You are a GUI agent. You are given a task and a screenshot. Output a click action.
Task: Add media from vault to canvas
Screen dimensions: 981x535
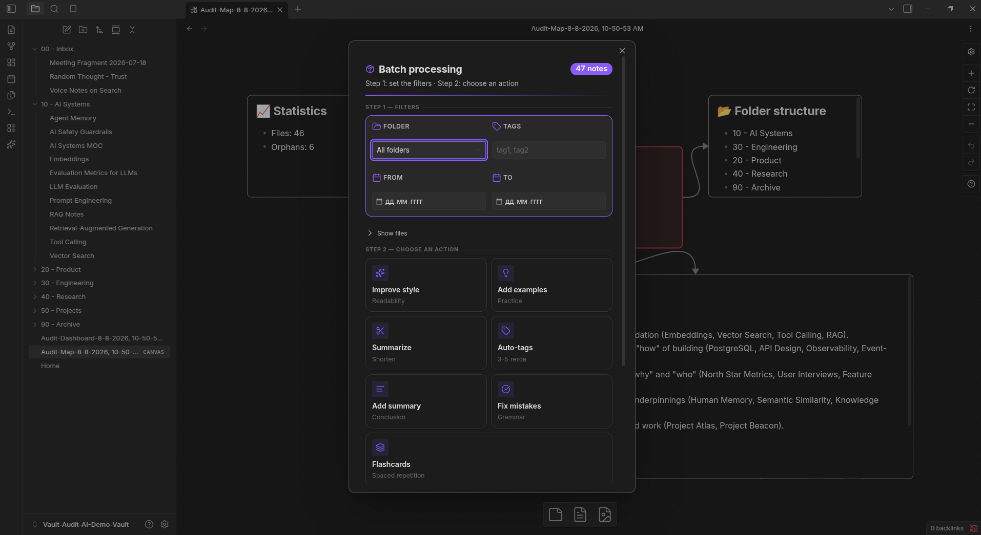point(605,515)
